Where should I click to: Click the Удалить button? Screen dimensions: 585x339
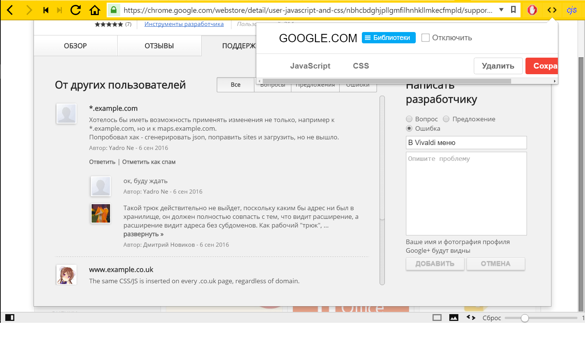498,66
